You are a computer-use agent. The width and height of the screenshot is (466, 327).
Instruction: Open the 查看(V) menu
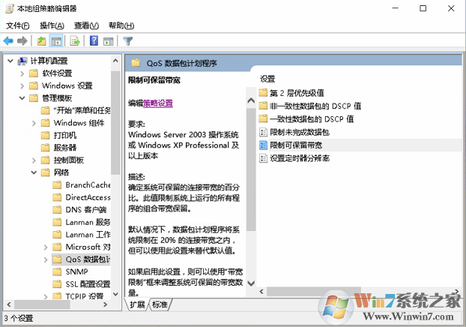click(x=86, y=25)
